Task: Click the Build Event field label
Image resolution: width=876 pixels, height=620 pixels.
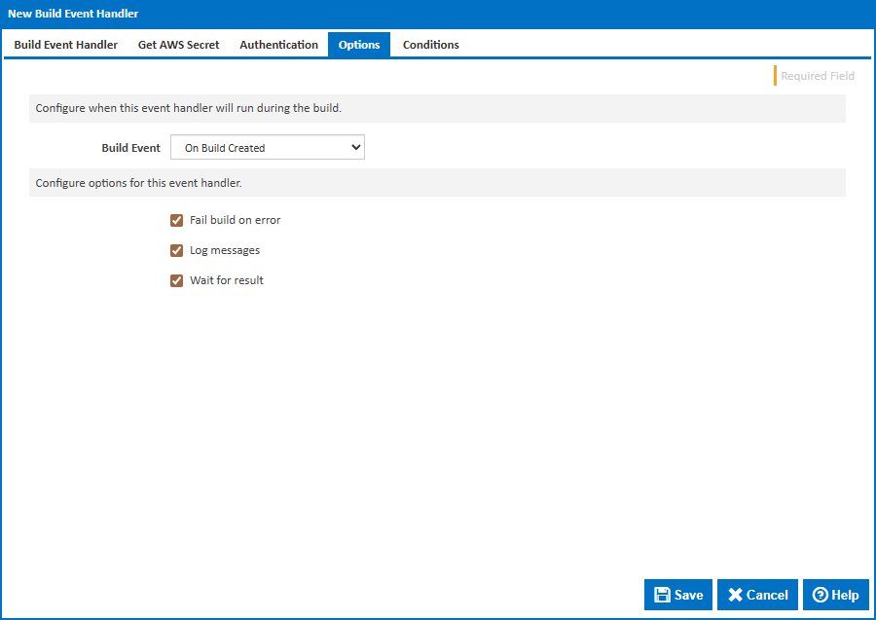Action: point(131,148)
